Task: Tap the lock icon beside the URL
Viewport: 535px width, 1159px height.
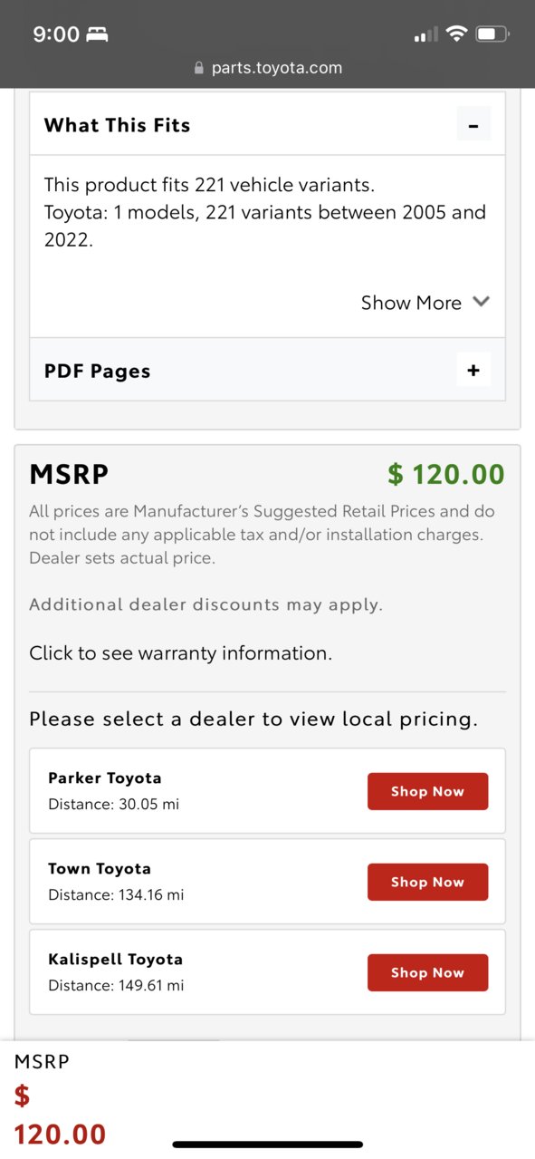Action: (x=199, y=68)
